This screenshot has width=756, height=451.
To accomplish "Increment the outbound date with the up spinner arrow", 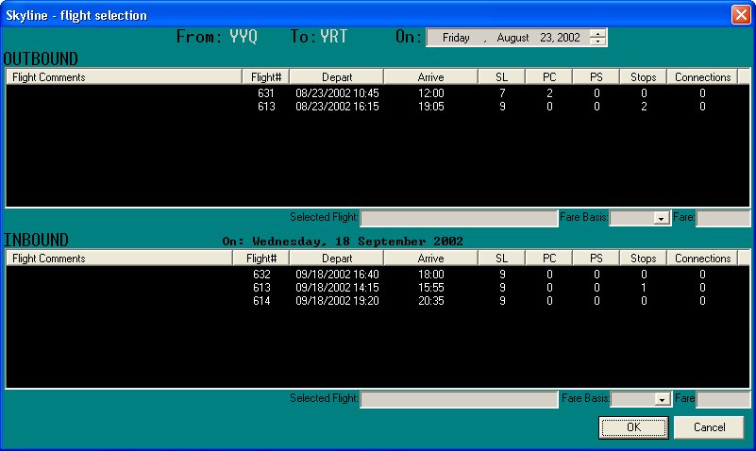I will coord(597,33).
